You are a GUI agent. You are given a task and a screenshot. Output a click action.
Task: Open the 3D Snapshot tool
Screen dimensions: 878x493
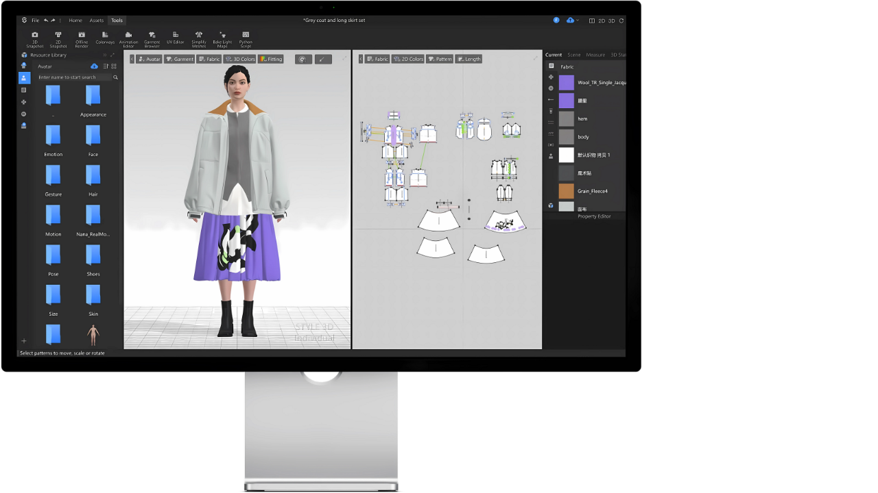coord(35,38)
